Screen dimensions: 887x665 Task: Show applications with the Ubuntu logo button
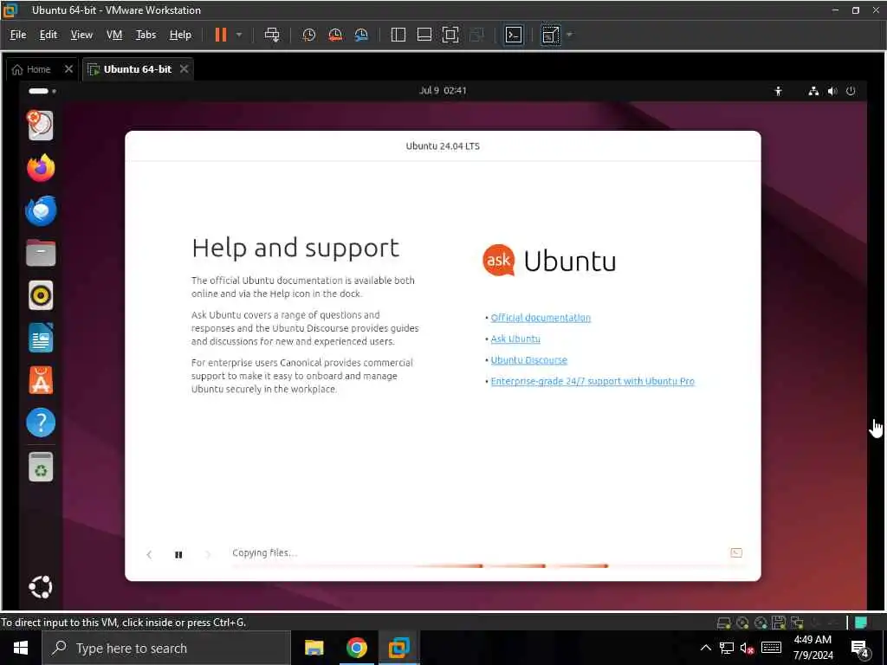point(41,587)
